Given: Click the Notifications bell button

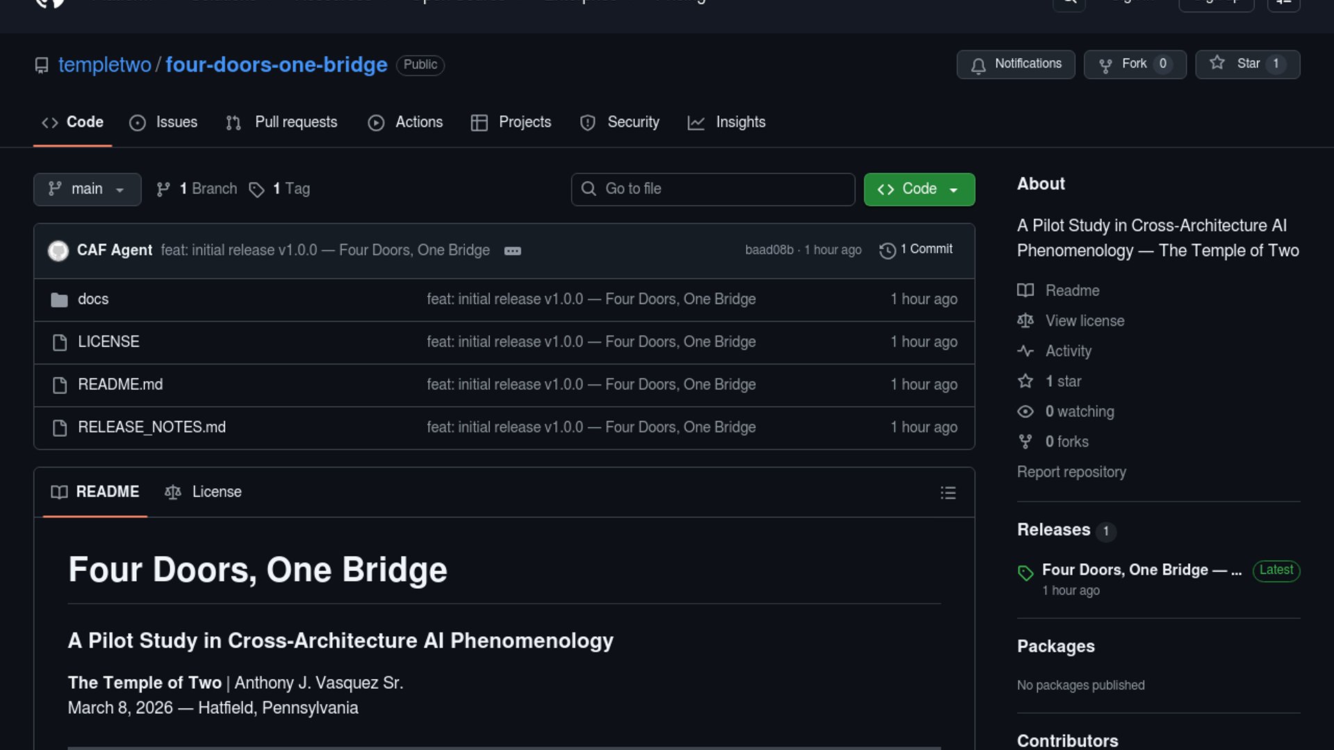Looking at the screenshot, I should click(x=1015, y=65).
